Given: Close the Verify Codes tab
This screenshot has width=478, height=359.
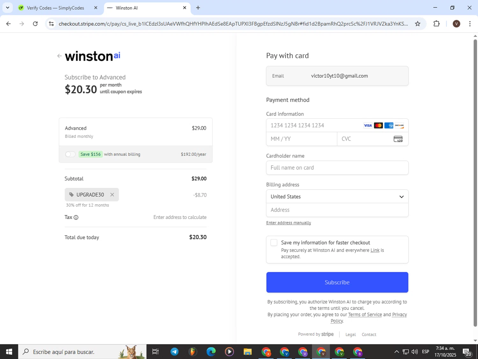Looking at the screenshot, I should point(96,8).
